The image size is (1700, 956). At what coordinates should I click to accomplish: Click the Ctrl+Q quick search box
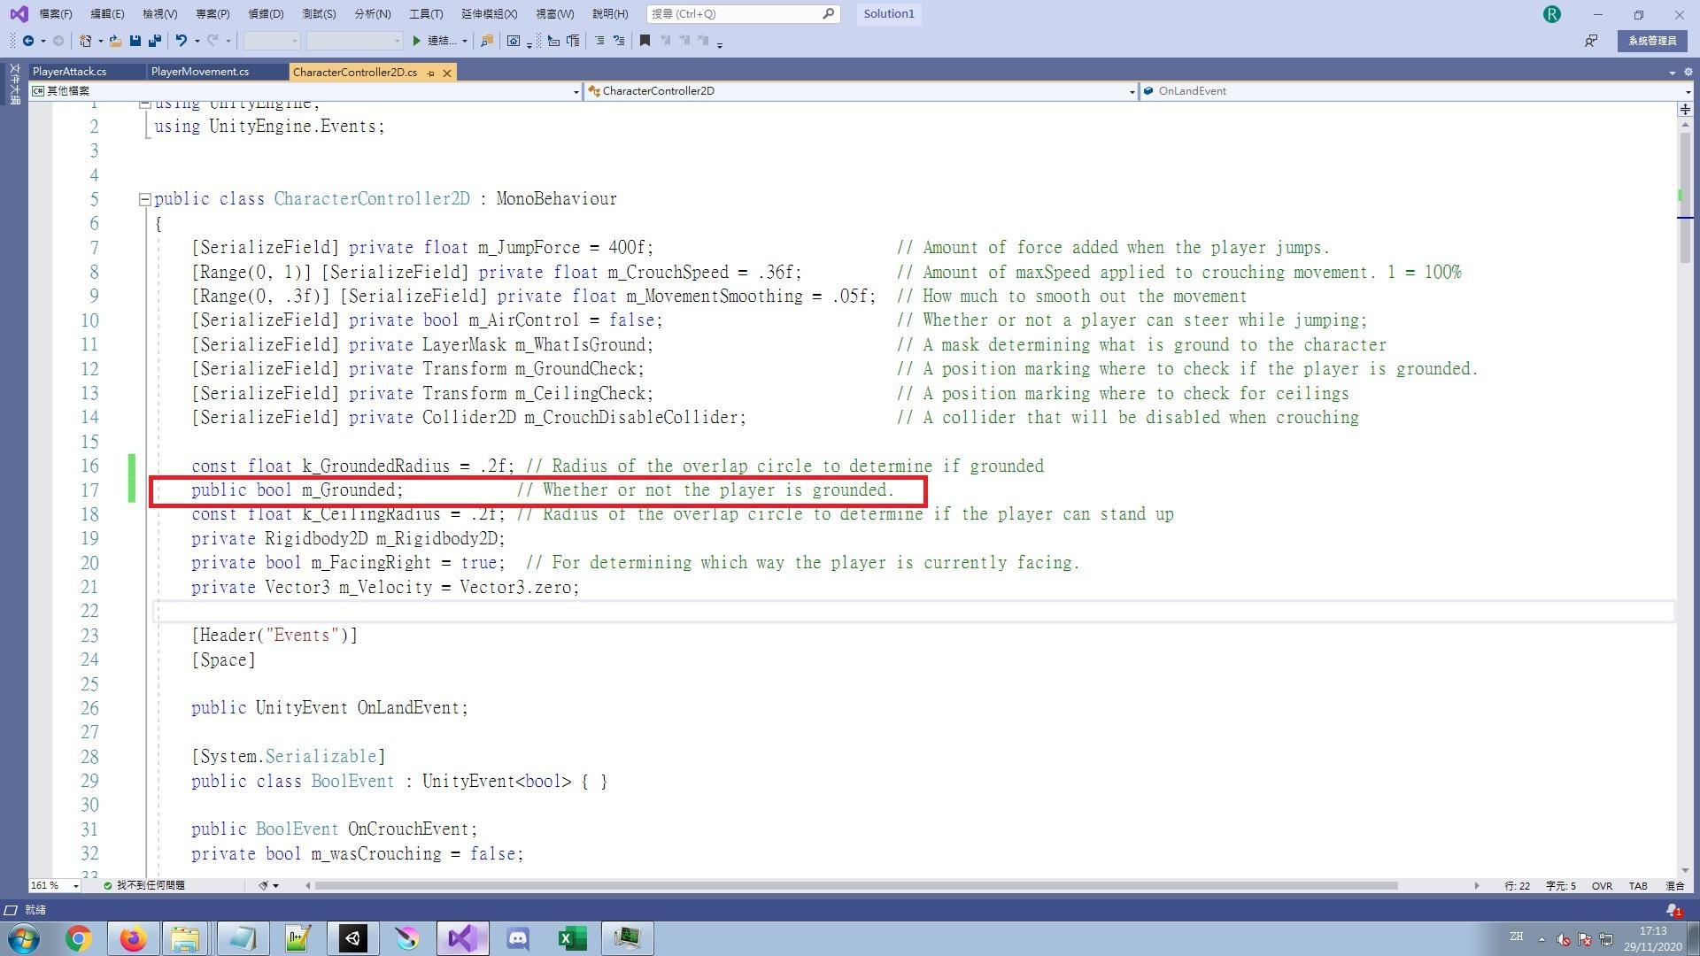point(735,13)
